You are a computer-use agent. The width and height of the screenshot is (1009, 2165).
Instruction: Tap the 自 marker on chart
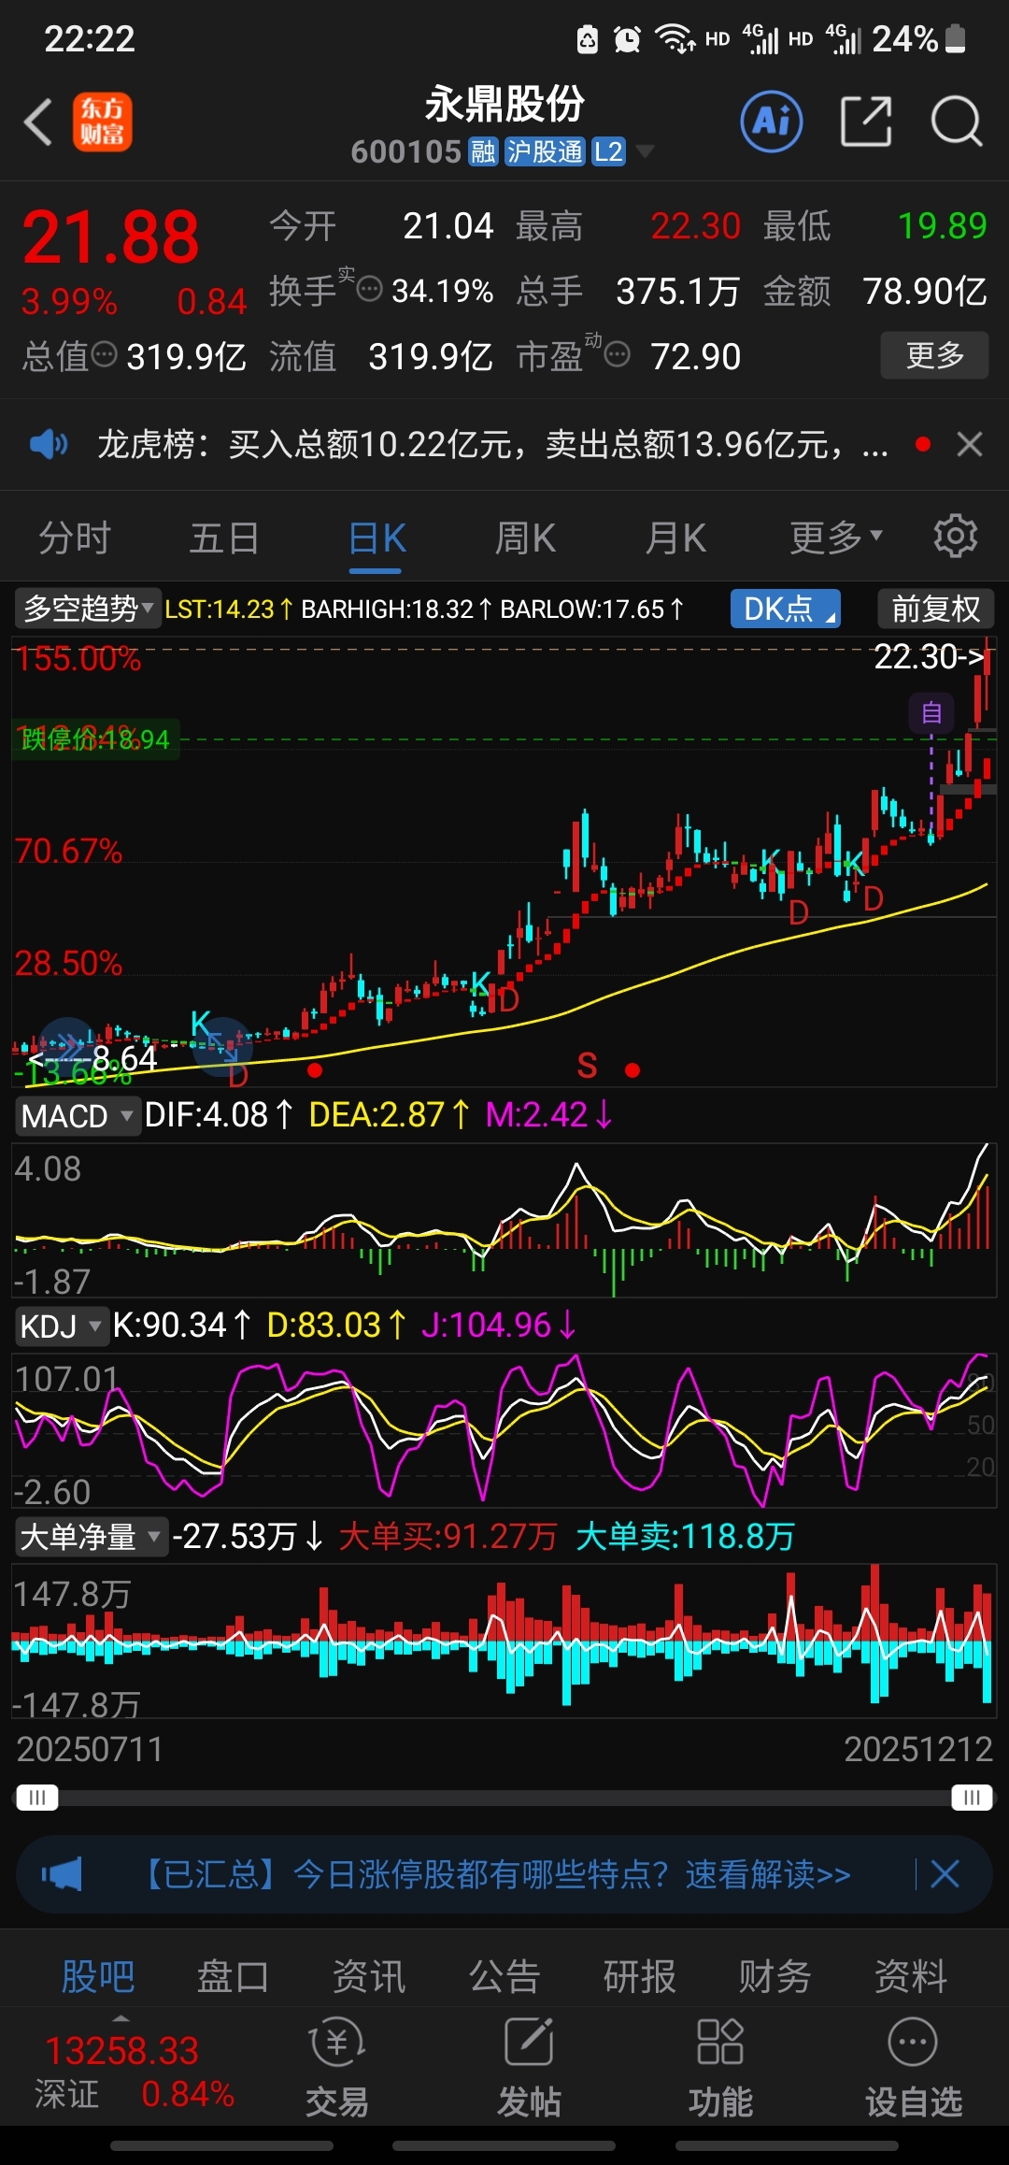(x=931, y=713)
